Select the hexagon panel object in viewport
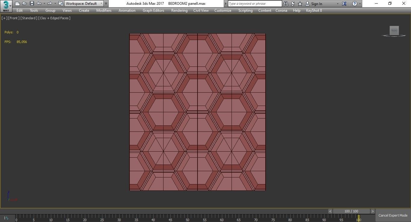The width and height of the screenshot is (411, 222). coord(198,112)
